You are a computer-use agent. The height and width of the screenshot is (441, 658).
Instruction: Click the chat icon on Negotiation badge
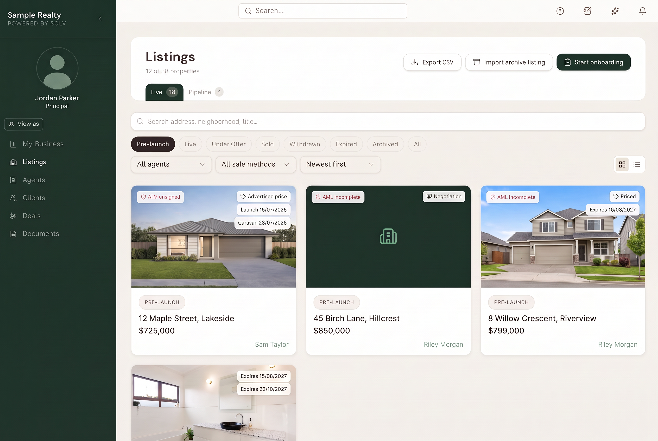429,196
